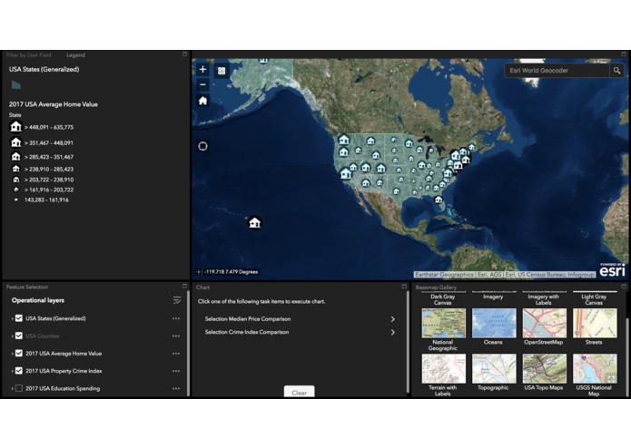Choose the USA Topo Maps basemap
Screen dimensions: 631x448
pyautogui.click(x=544, y=372)
